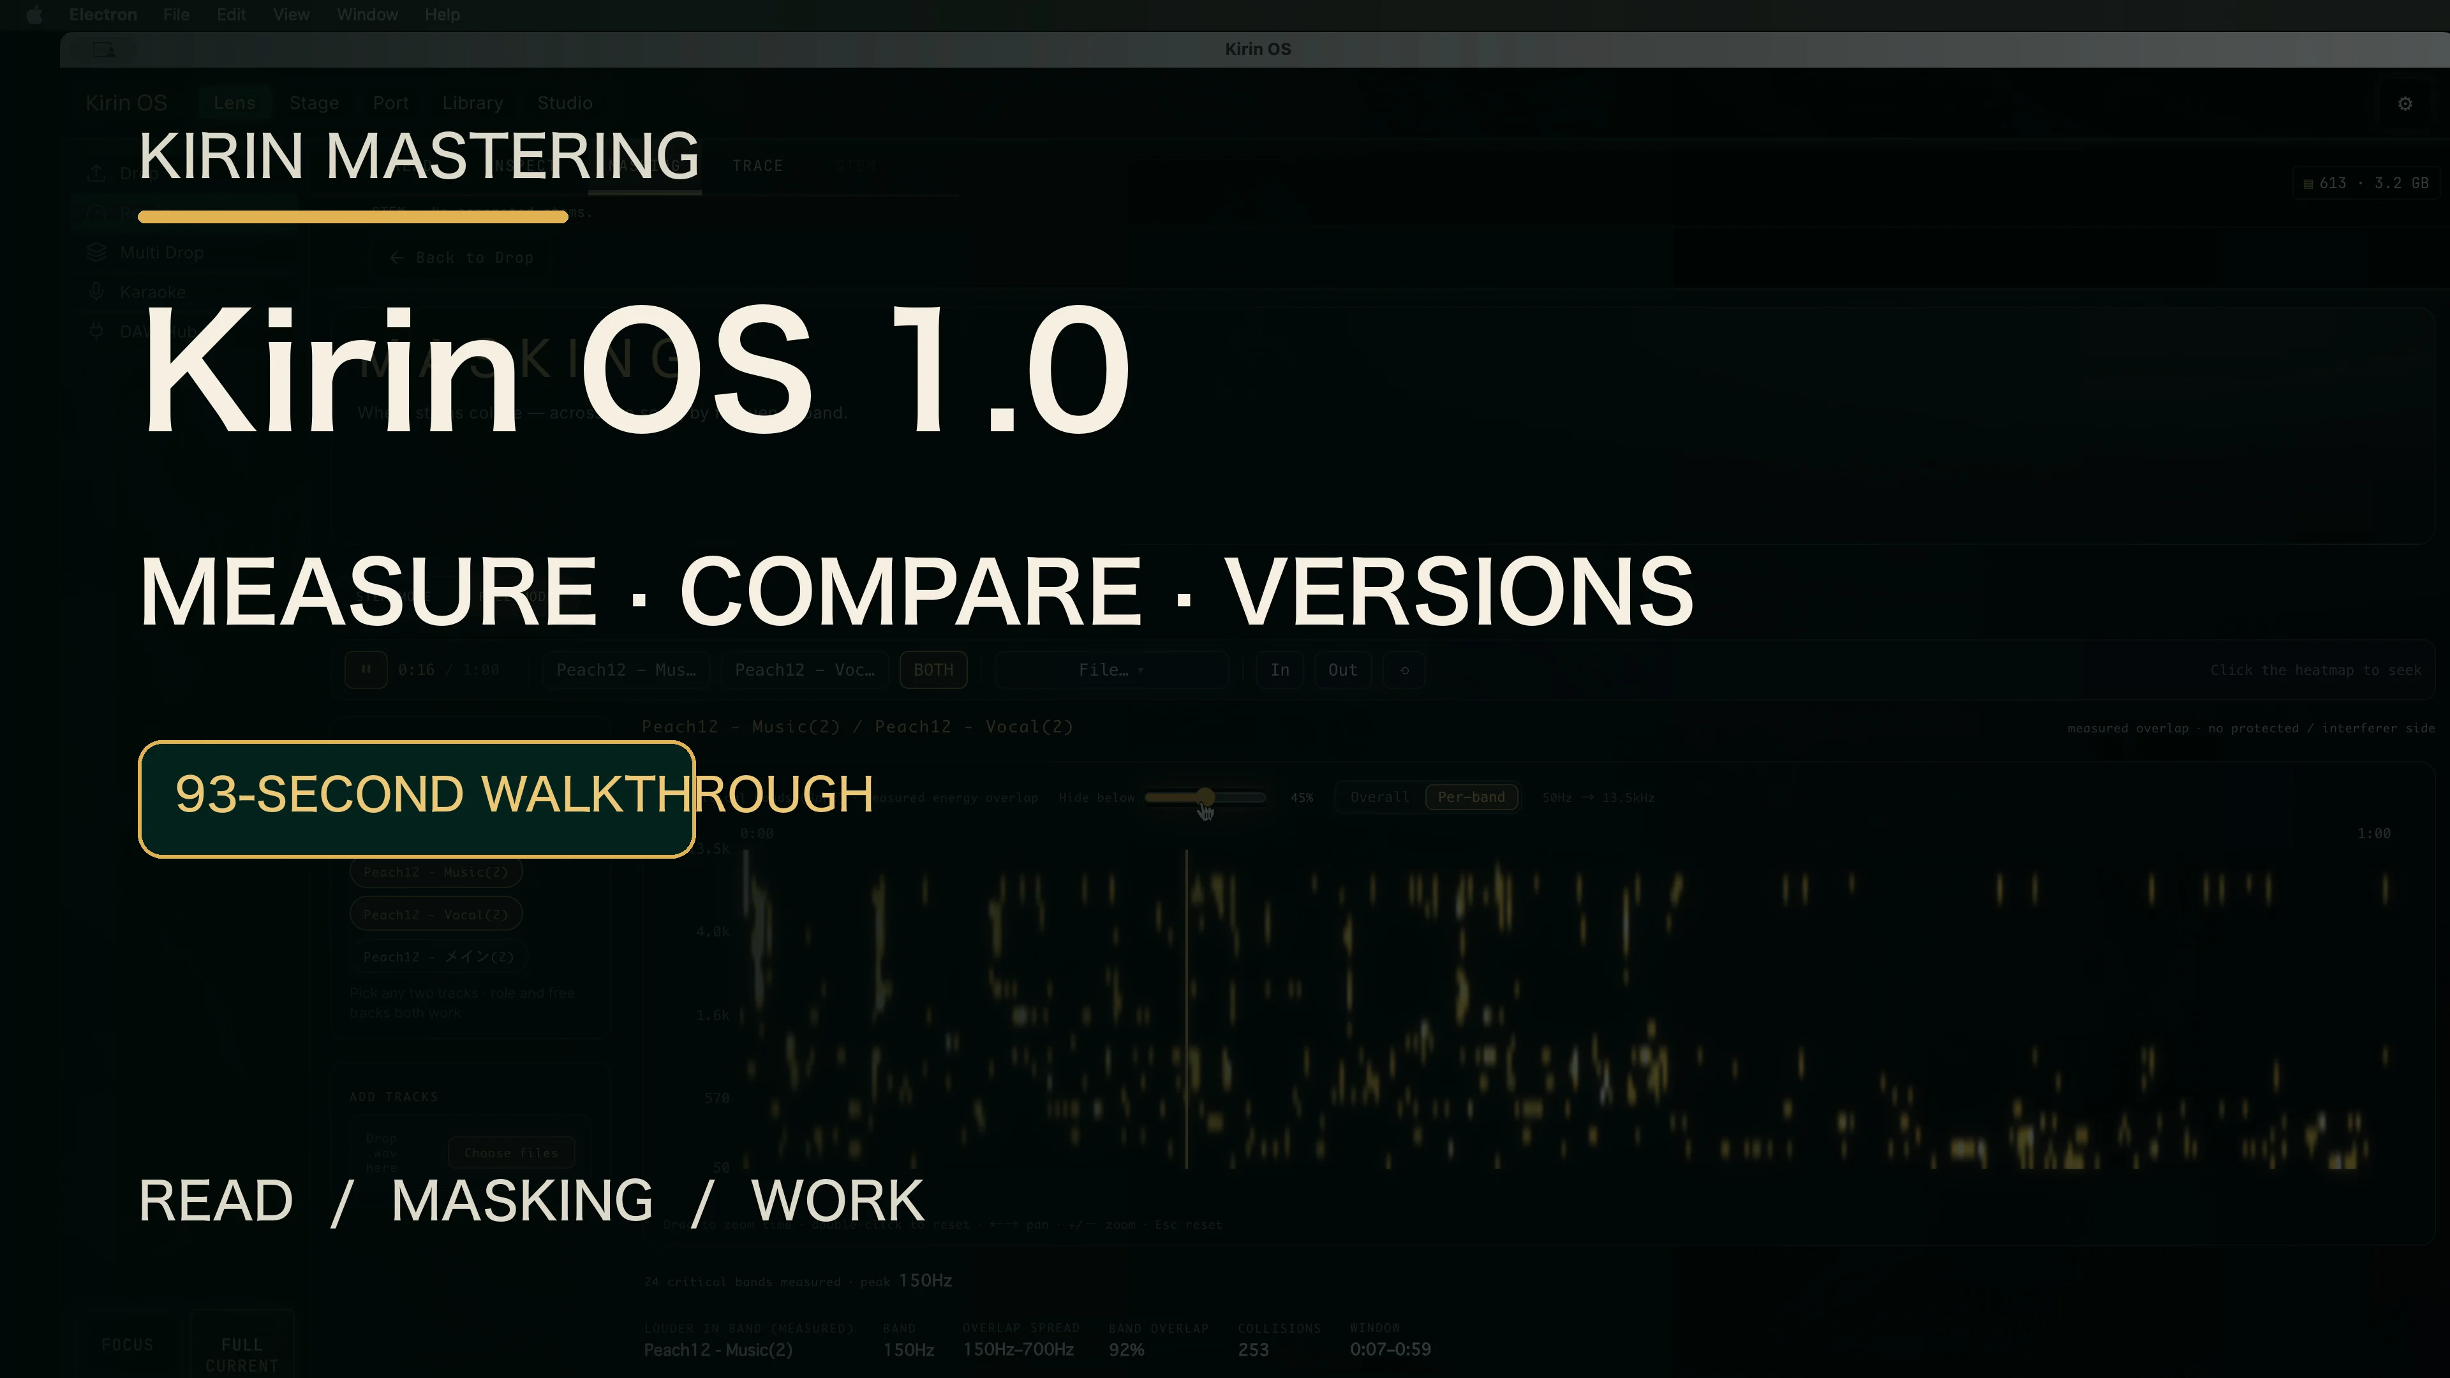Click the Multi Drop layers icon

tap(96, 252)
